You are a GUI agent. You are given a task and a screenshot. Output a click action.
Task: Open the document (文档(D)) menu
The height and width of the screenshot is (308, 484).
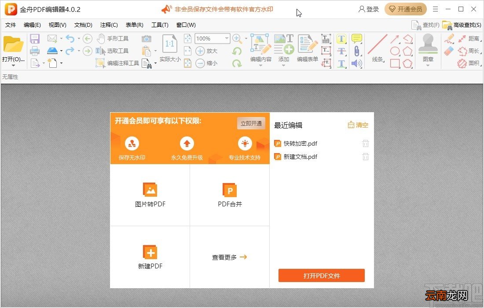pyautogui.click(x=83, y=25)
